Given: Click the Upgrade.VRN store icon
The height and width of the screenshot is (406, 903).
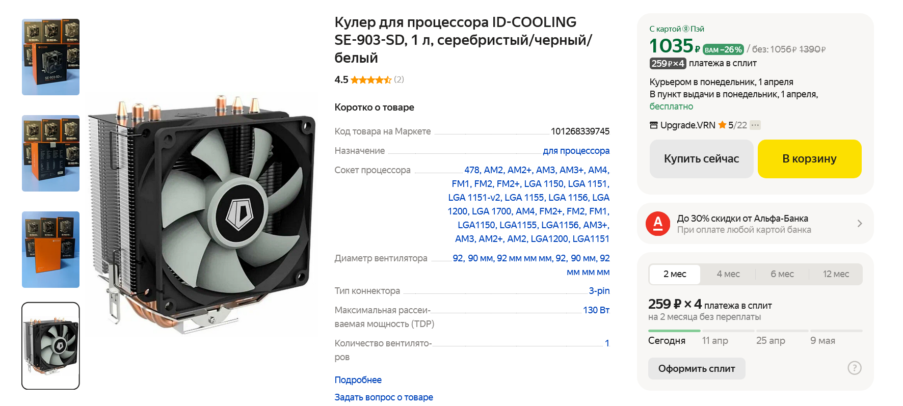Looking at the screenshot, I should pyautogui.click(x=654, y=125).
